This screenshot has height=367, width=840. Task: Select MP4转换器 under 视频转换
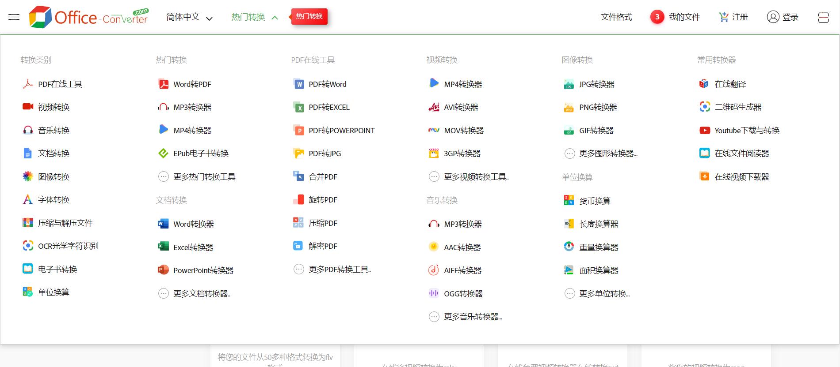[x=455, y=84]
